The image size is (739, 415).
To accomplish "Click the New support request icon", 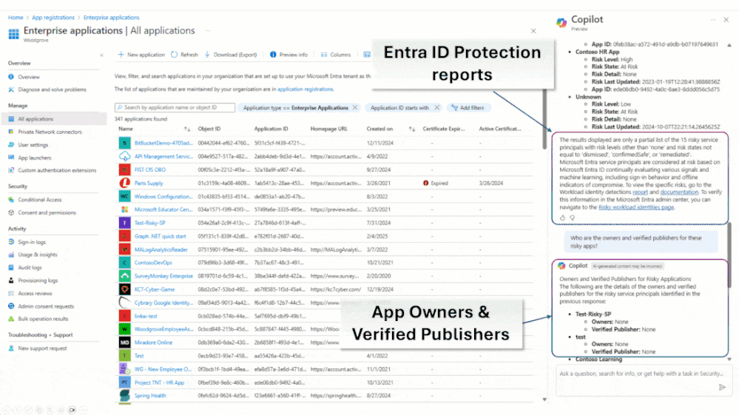I will coord(11,348).
